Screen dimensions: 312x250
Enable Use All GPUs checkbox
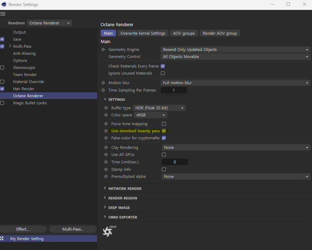[x=164, y=155]
